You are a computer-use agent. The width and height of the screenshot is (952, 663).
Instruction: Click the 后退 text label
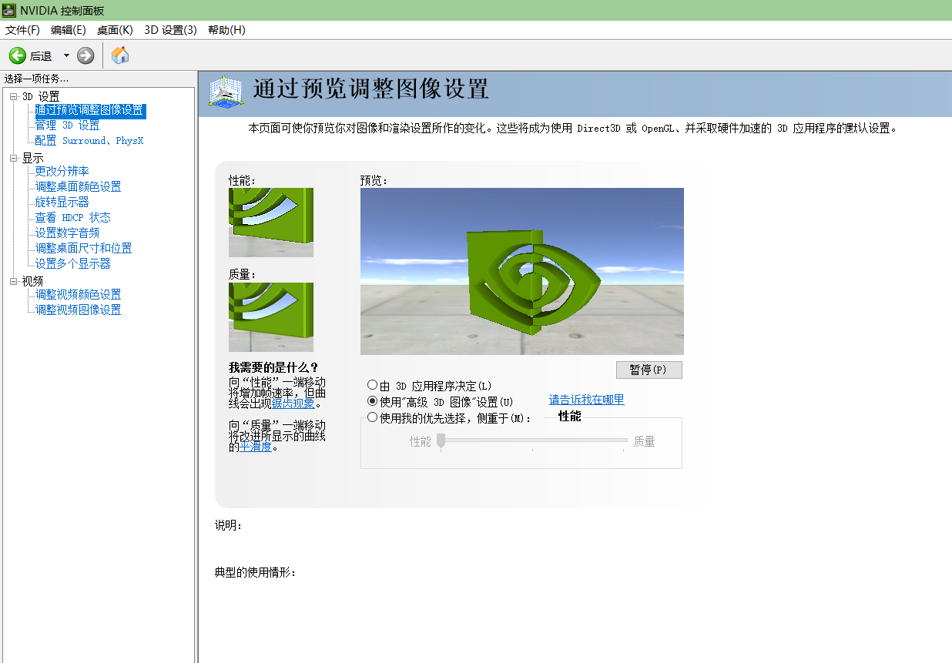[x=41, y=56]
